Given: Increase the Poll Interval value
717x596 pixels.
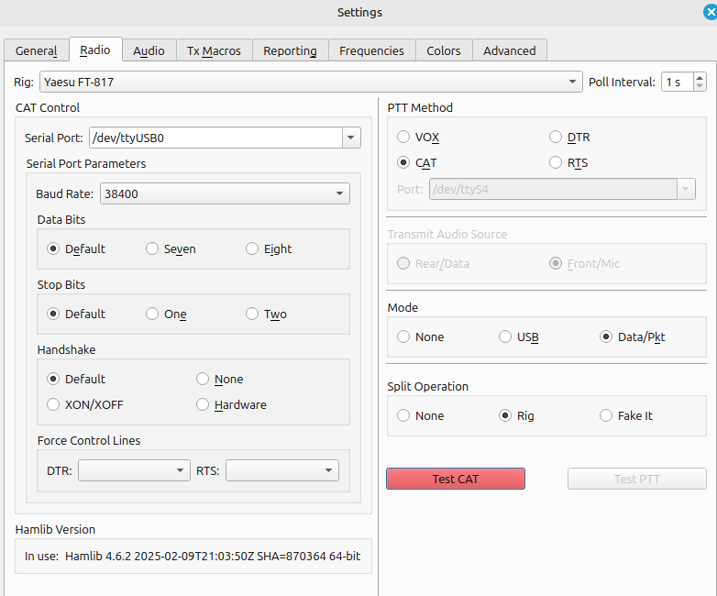Looking at the screenshot, I should coord(700,77).
